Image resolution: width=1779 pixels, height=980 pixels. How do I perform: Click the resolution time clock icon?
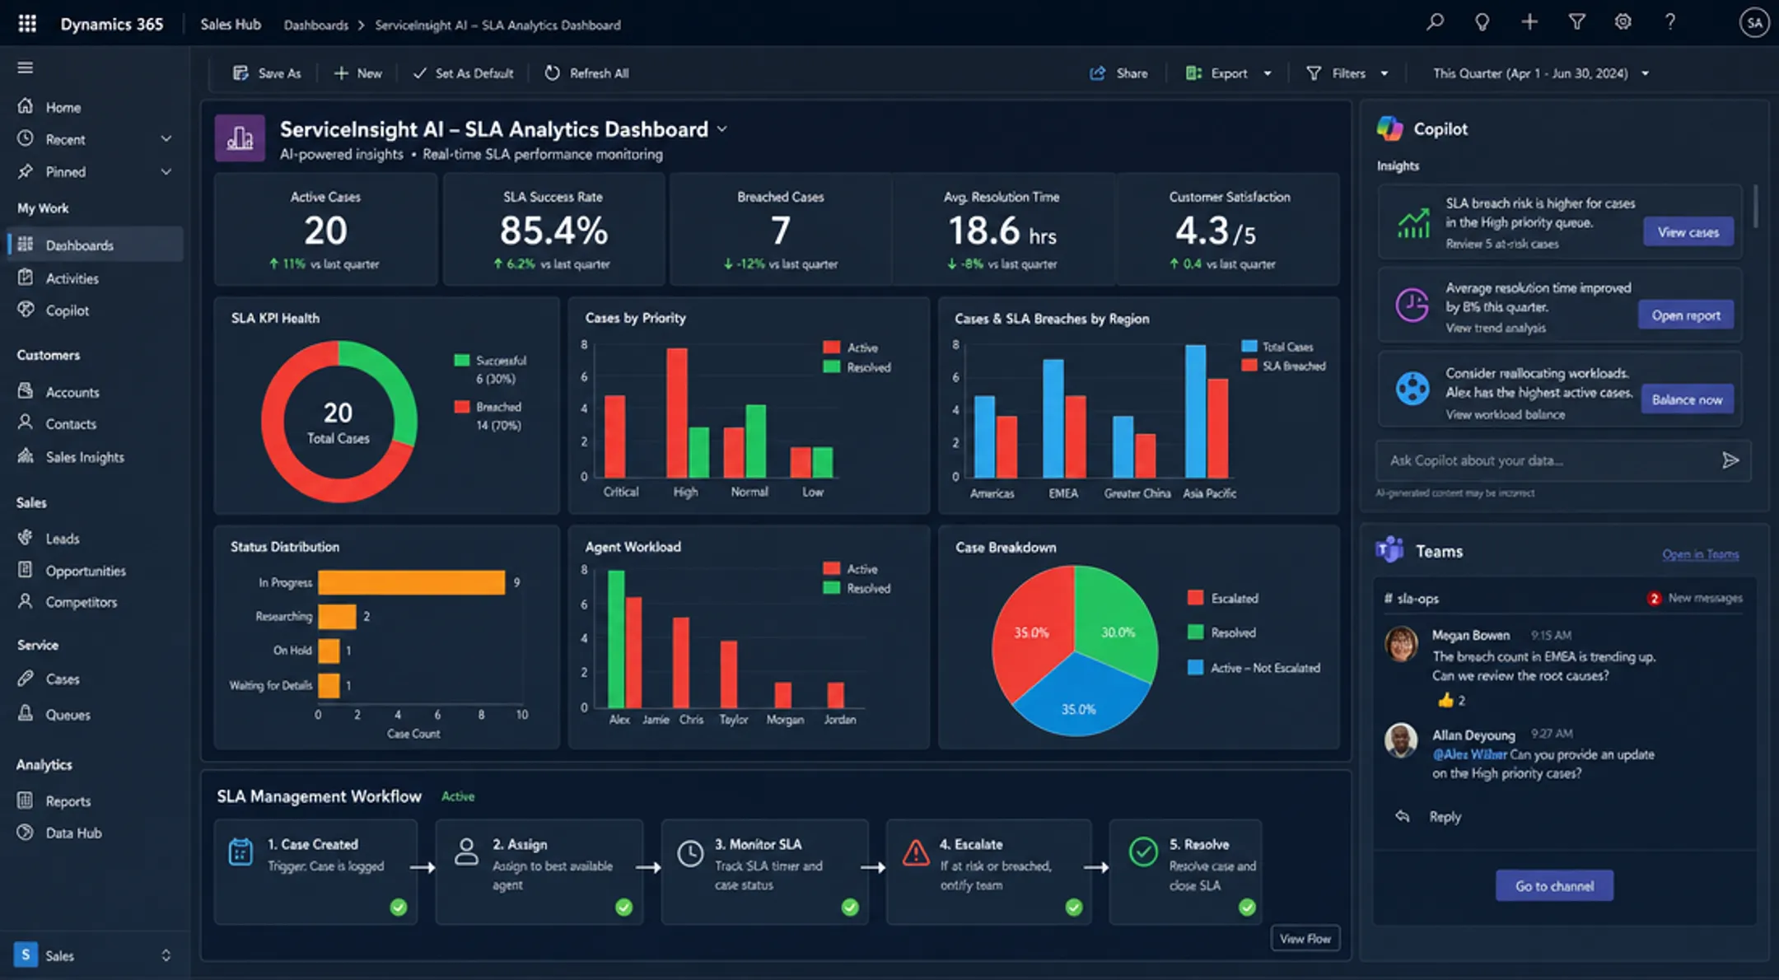[x=1412, y=306]
